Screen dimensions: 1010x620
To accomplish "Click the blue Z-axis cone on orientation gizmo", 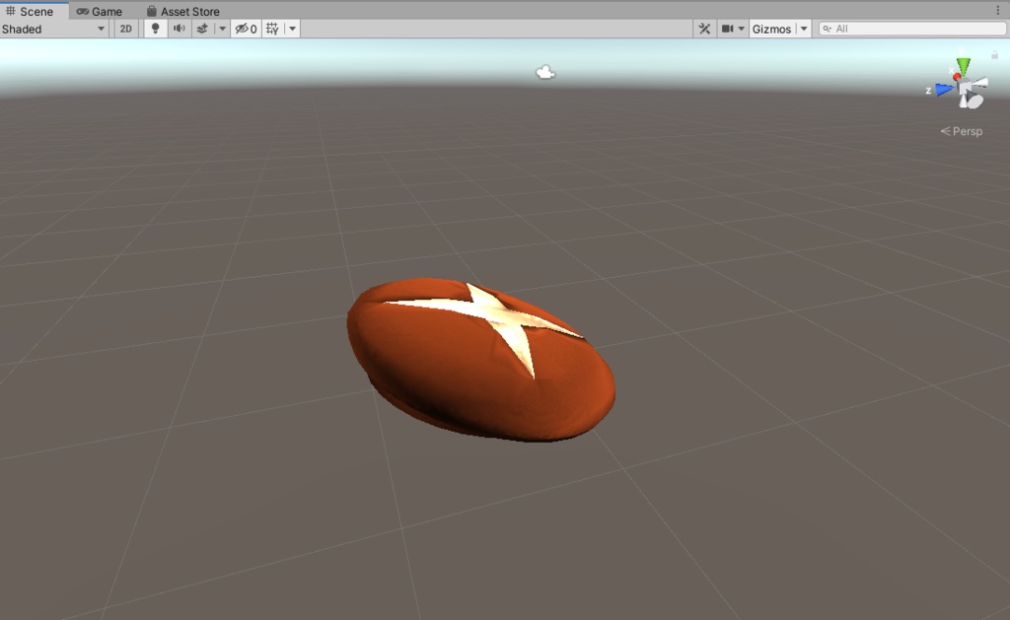I will pos(944,90).
